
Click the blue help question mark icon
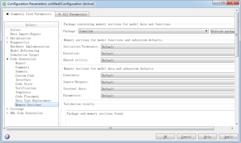tap(7, 136)
